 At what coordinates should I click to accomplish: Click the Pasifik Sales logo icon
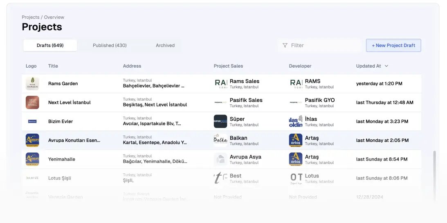(220, 103)
